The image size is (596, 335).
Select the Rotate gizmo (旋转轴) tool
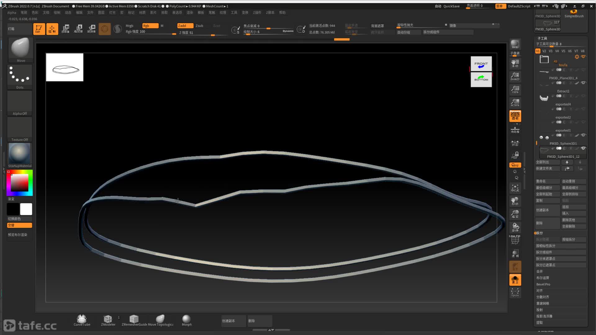click(92, 29)
